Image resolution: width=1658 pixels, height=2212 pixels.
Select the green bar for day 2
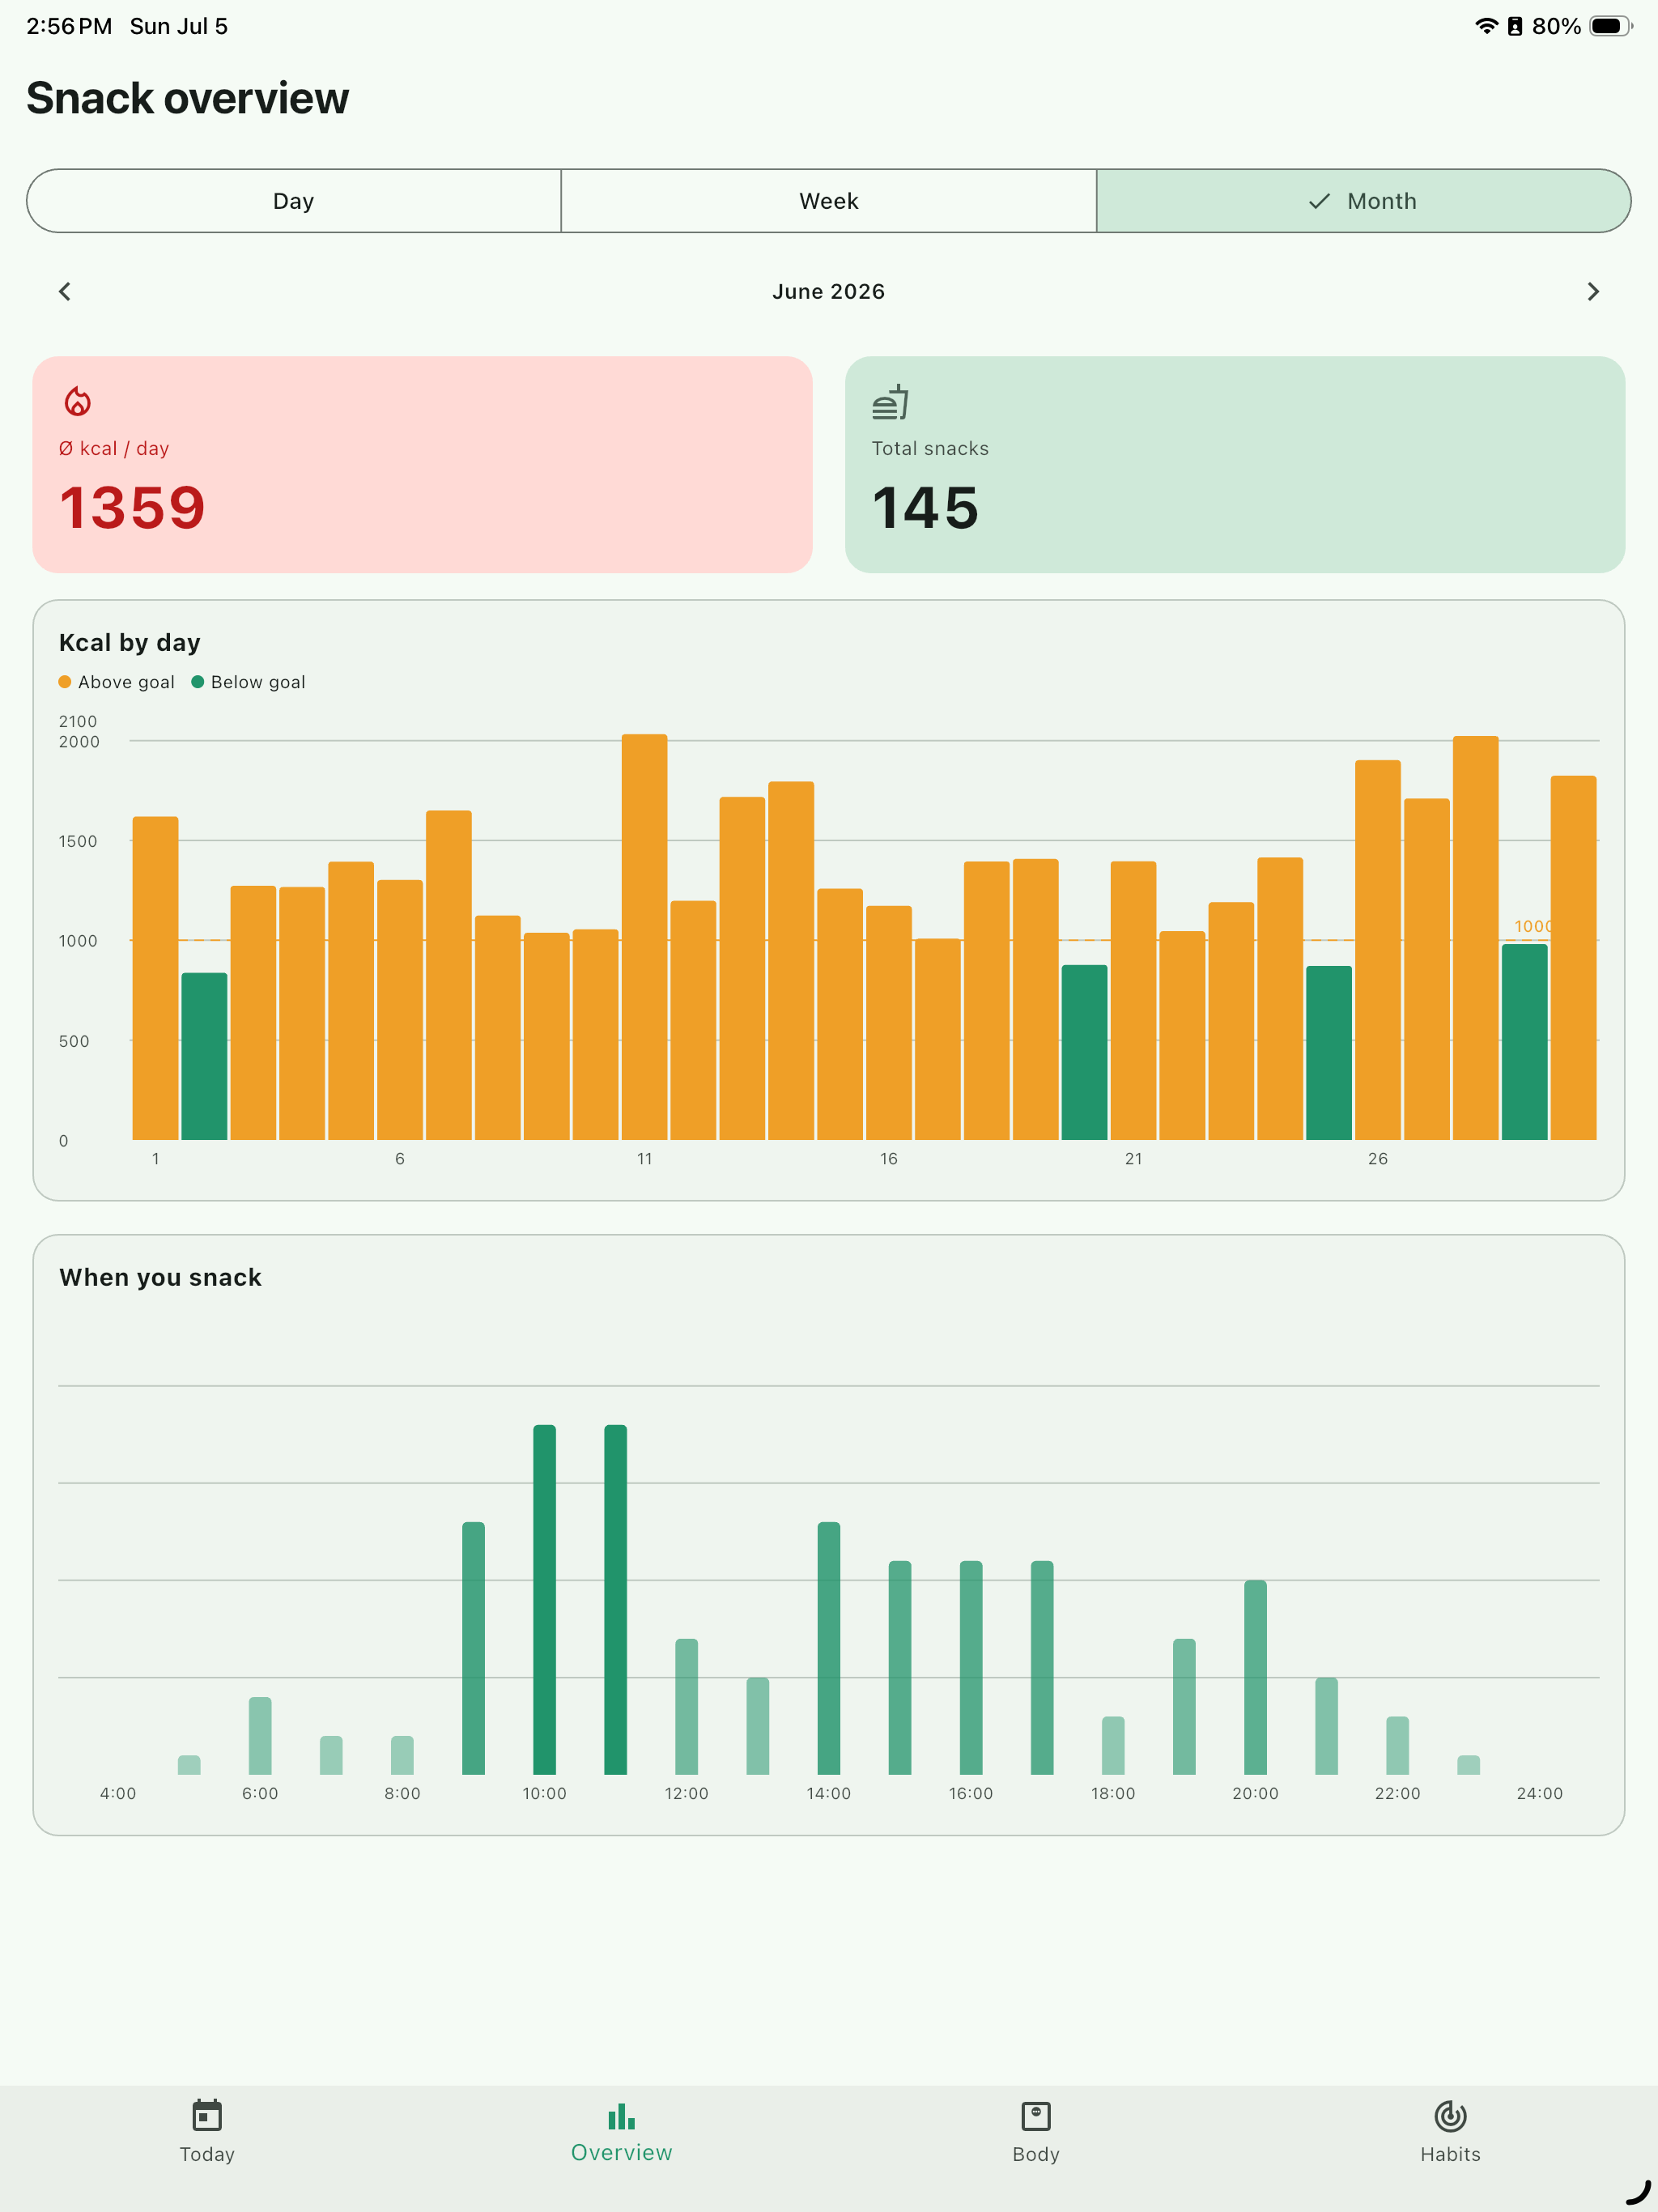point(204,1056)
